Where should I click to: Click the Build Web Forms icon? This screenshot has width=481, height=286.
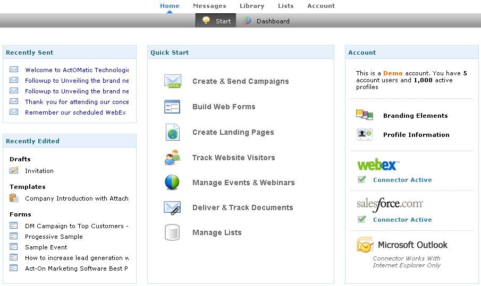click(x=172, y=107)
